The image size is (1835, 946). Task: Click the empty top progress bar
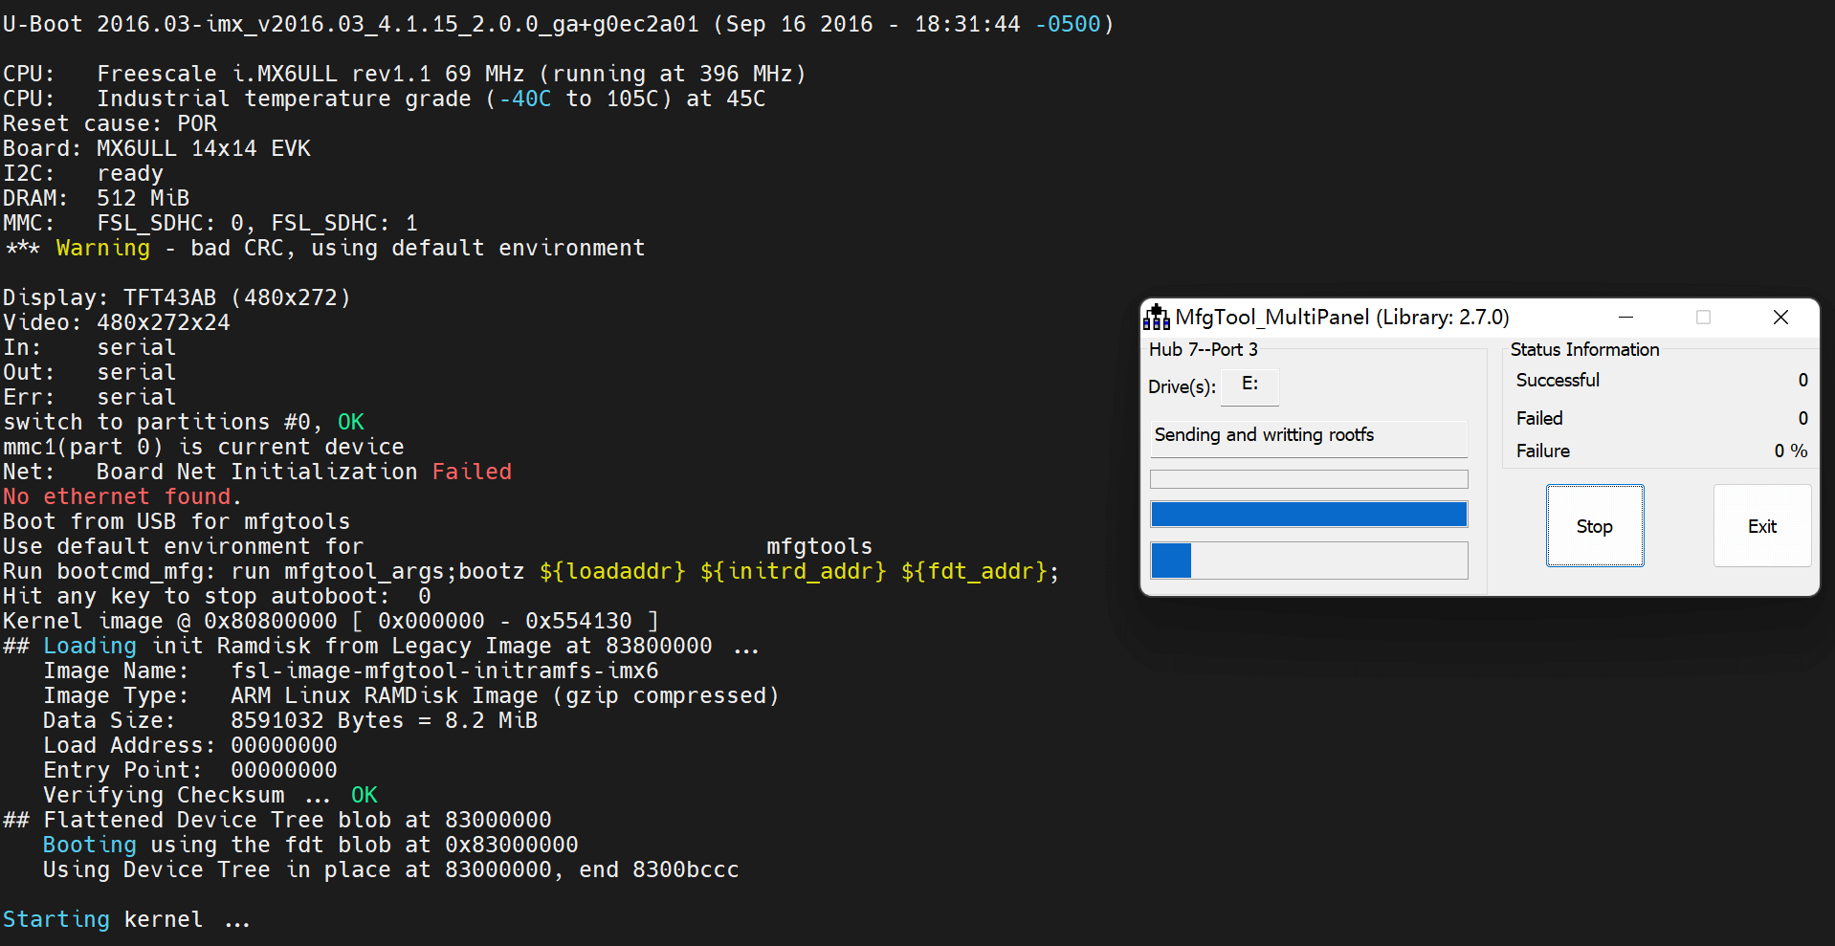pos(1308,479)
